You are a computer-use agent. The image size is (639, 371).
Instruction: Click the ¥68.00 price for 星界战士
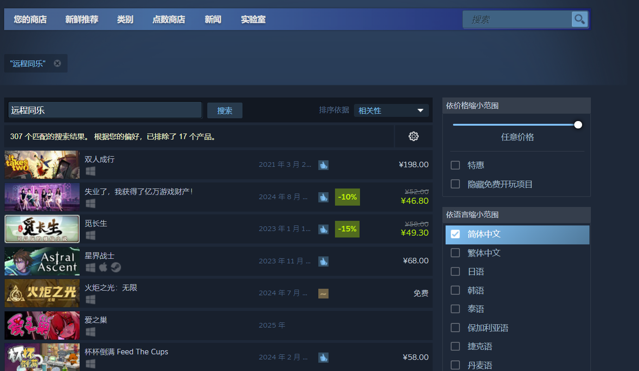point(416,261)
